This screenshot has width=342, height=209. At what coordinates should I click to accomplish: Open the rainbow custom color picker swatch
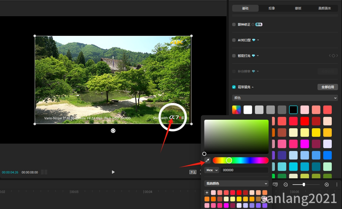(236, 110)
